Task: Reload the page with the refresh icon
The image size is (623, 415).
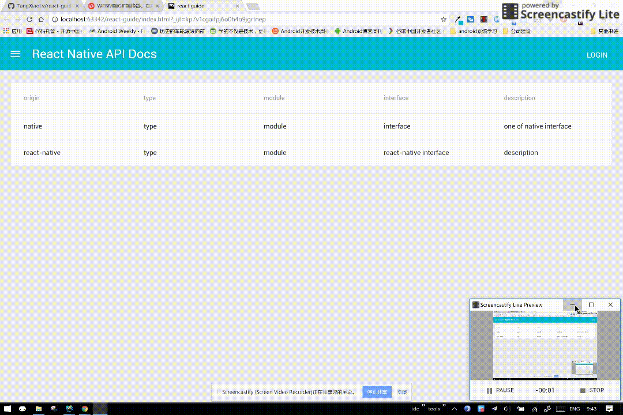Action: [29, 19]
